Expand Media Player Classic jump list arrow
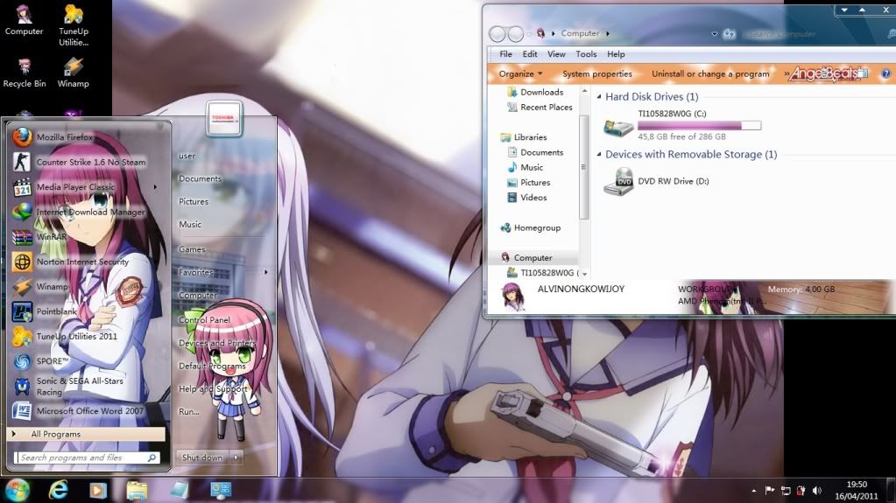 (x=155, y=186)
